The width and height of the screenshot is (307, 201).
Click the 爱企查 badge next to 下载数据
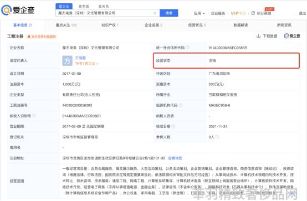(x=292, y=36)
